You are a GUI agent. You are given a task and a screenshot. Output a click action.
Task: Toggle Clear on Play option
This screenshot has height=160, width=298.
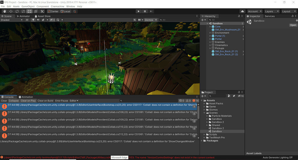coord(28,101)
